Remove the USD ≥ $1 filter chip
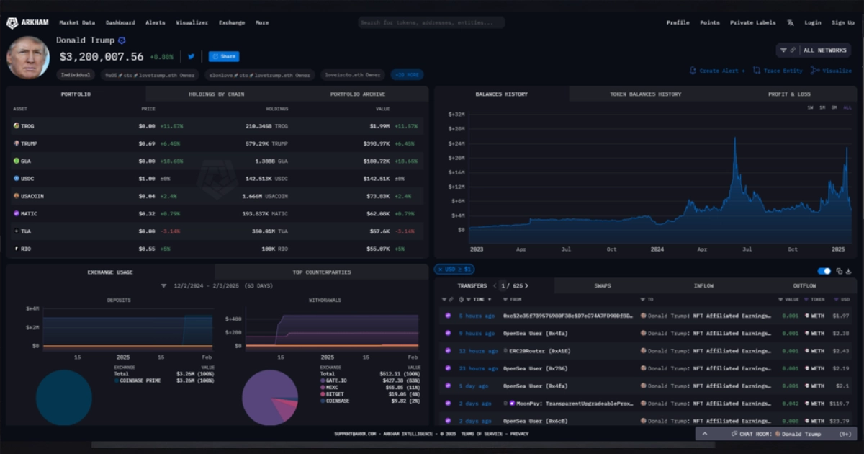Image resolution: width=864 pixels, height=454 pixels. tap(454, 270)
